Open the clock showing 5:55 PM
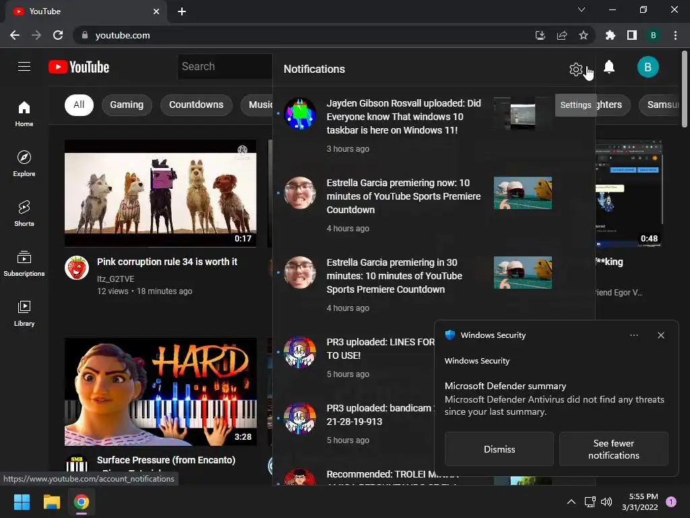Screen dimensions: 690x518 point(639,502)
